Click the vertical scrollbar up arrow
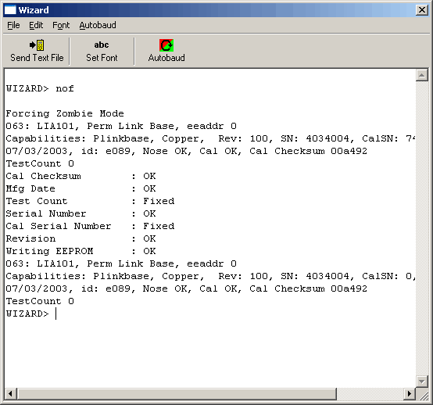The height and width of the screenshot is (405, 433). tap(422, 75)
